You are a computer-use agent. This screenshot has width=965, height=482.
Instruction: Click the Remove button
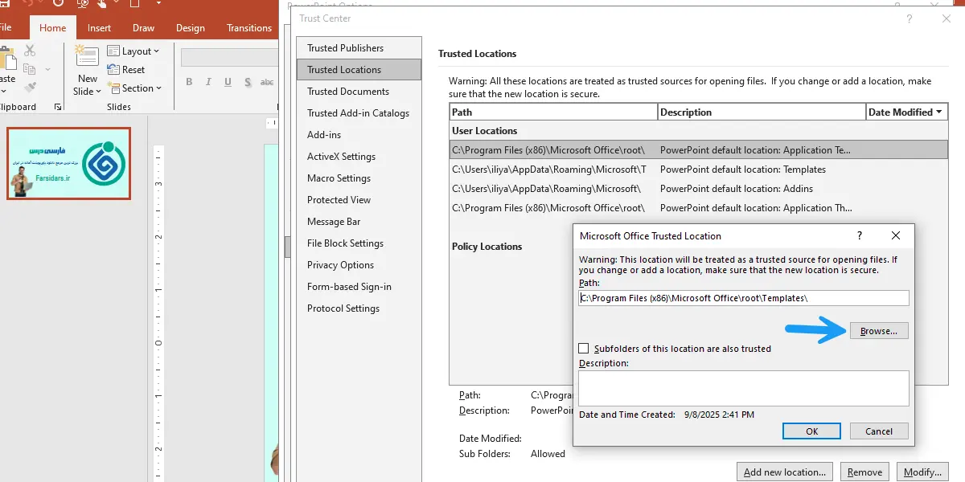(865, 472)
